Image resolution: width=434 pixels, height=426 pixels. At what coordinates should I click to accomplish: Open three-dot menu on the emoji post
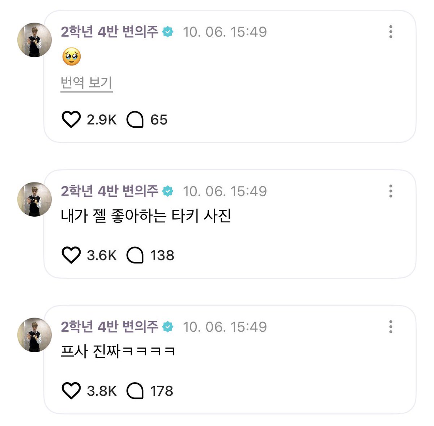[x=391, y=32]
